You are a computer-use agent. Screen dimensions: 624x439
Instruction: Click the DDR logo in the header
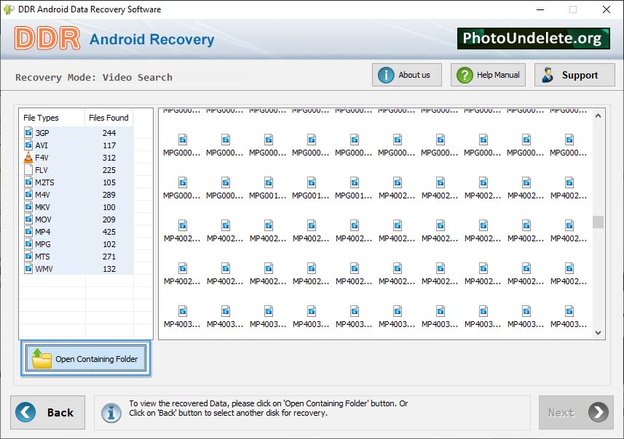(47, 39)
